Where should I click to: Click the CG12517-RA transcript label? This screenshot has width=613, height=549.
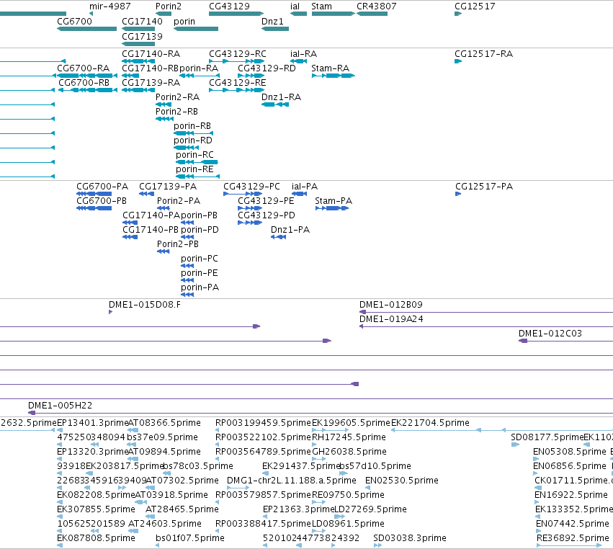pyautogui.click(x=483, y=54)
